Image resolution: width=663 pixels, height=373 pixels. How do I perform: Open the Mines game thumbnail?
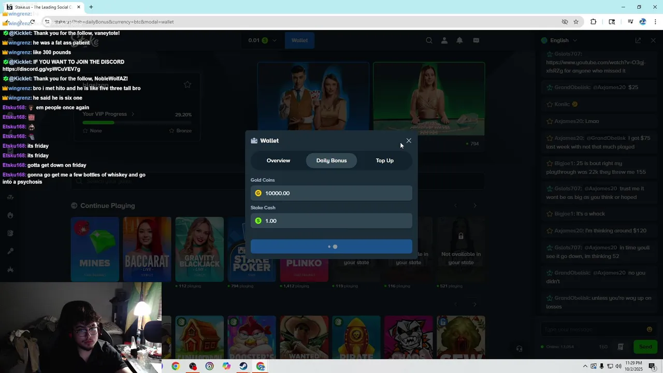click(x=95, y=249)
